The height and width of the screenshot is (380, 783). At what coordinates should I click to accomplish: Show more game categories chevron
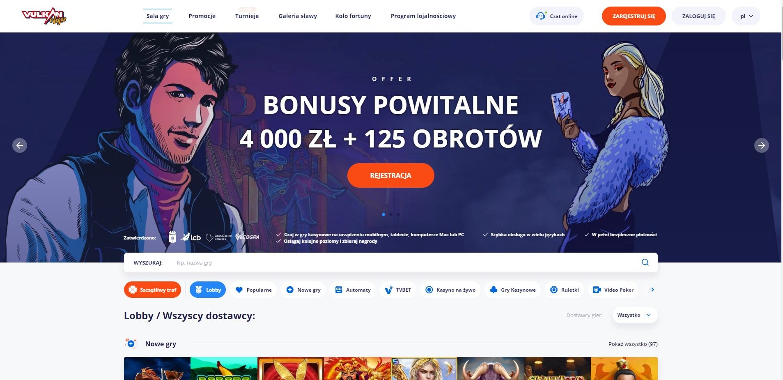652,290
